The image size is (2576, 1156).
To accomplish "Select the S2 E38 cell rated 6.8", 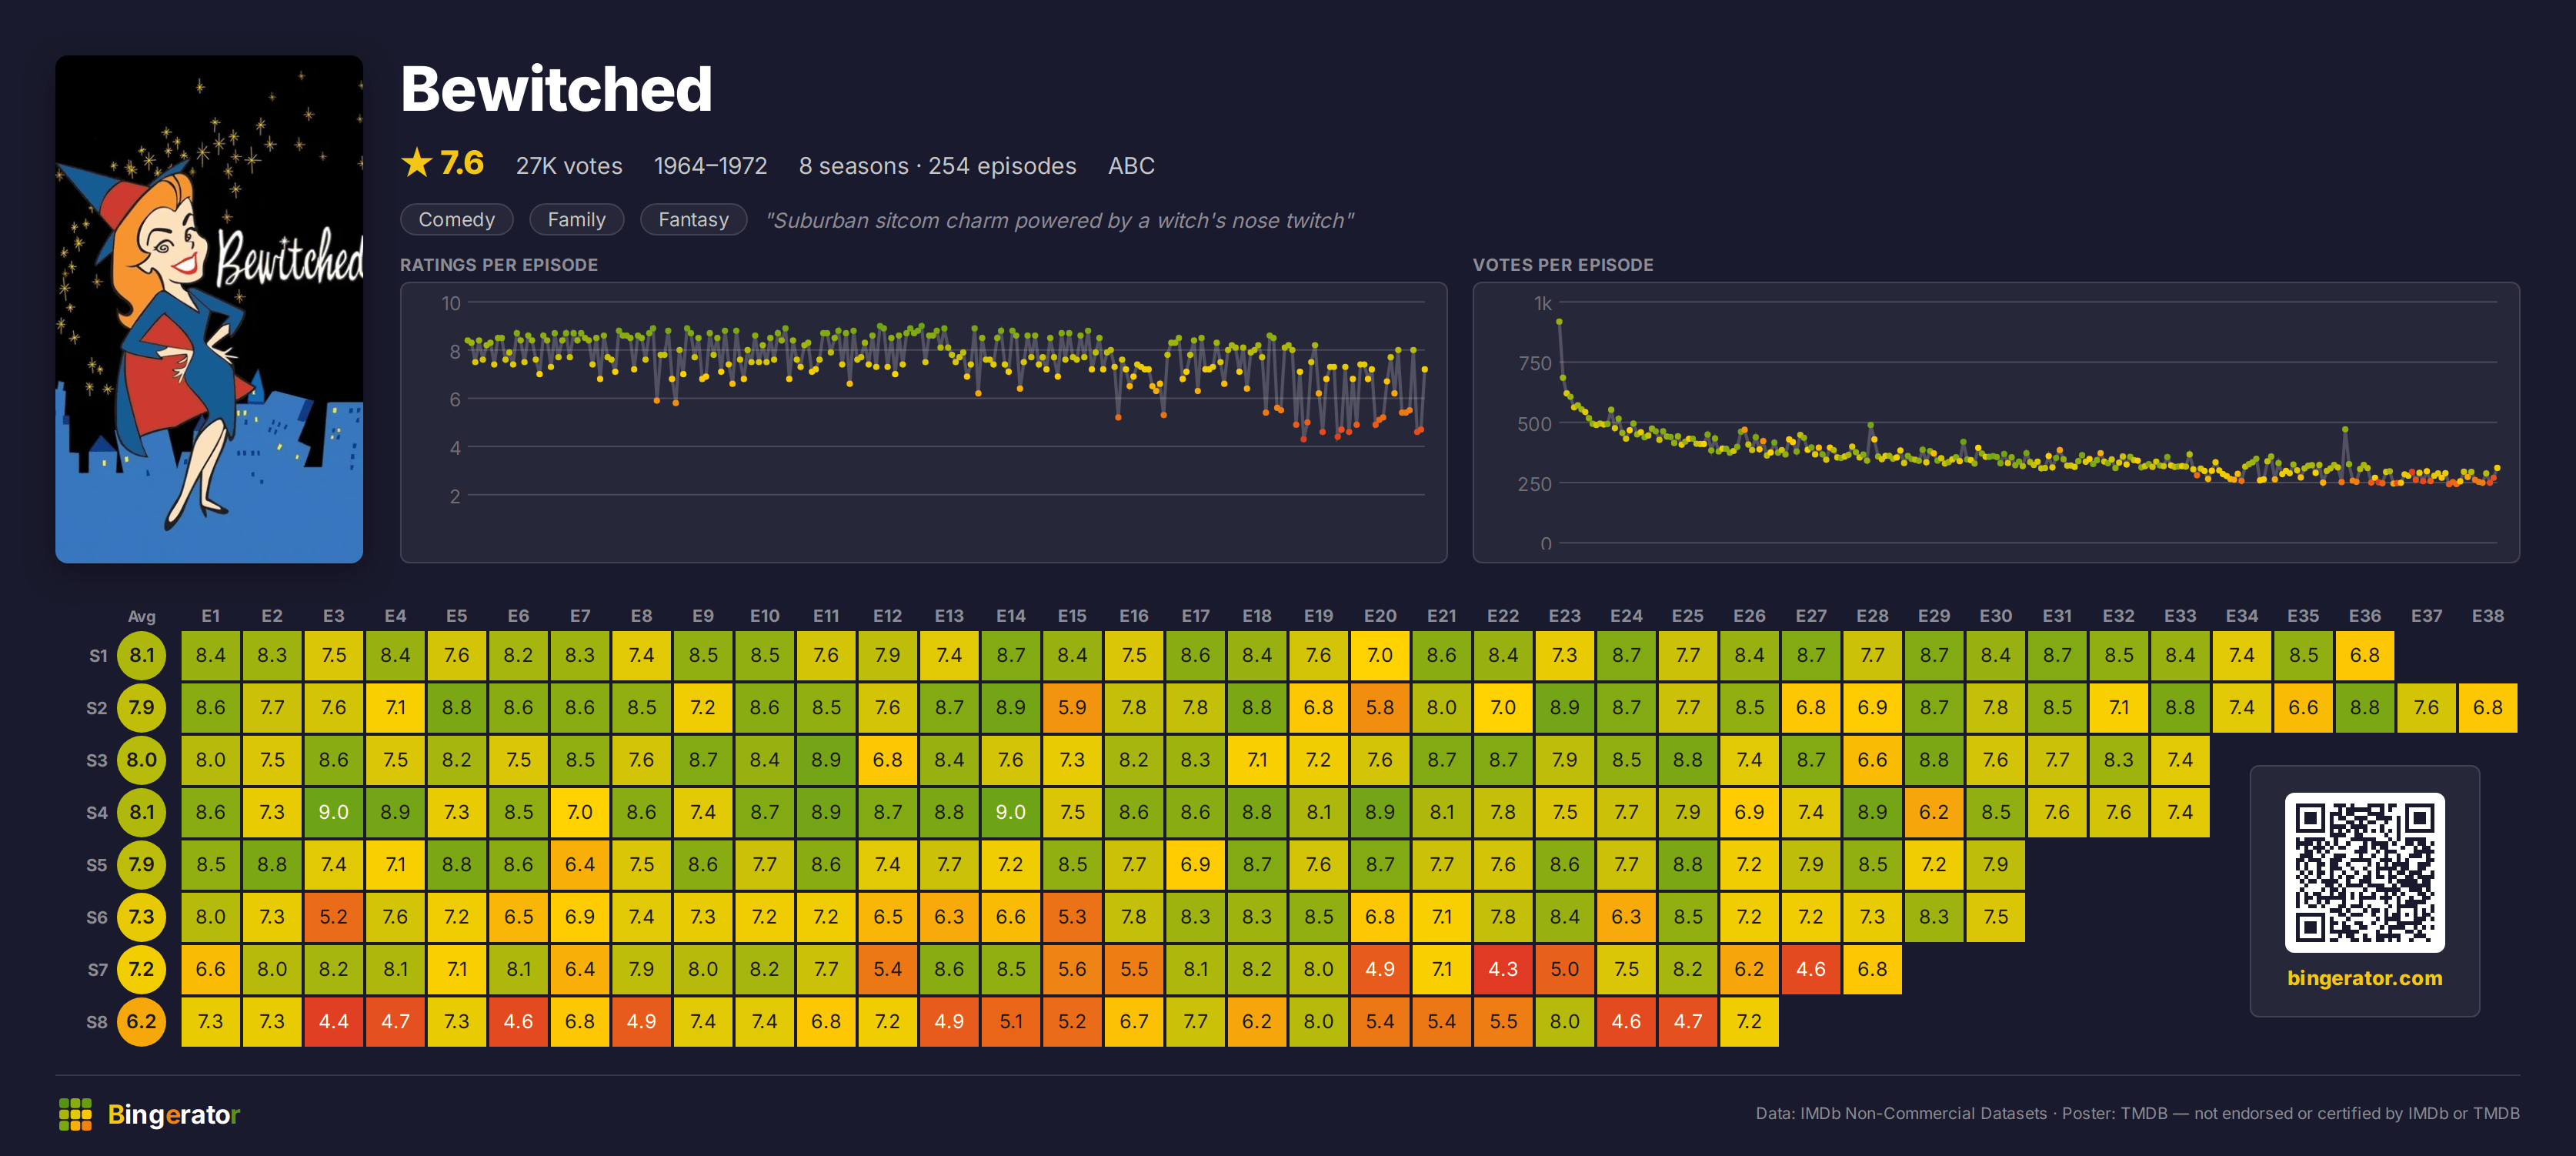I will [x=2488, y=708].
